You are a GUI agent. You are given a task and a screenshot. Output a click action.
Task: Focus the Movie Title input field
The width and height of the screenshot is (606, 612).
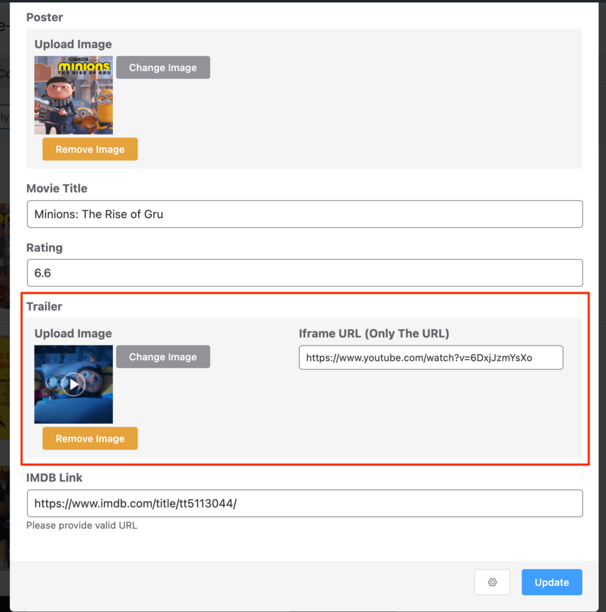[304, 214]
